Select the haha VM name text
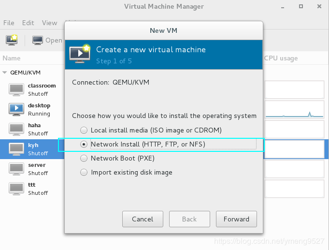This screenshot has width=329, height=250. click(34, 125)
